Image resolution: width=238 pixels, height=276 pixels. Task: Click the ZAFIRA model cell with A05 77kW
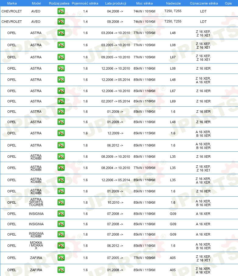[x=36, y=258]
